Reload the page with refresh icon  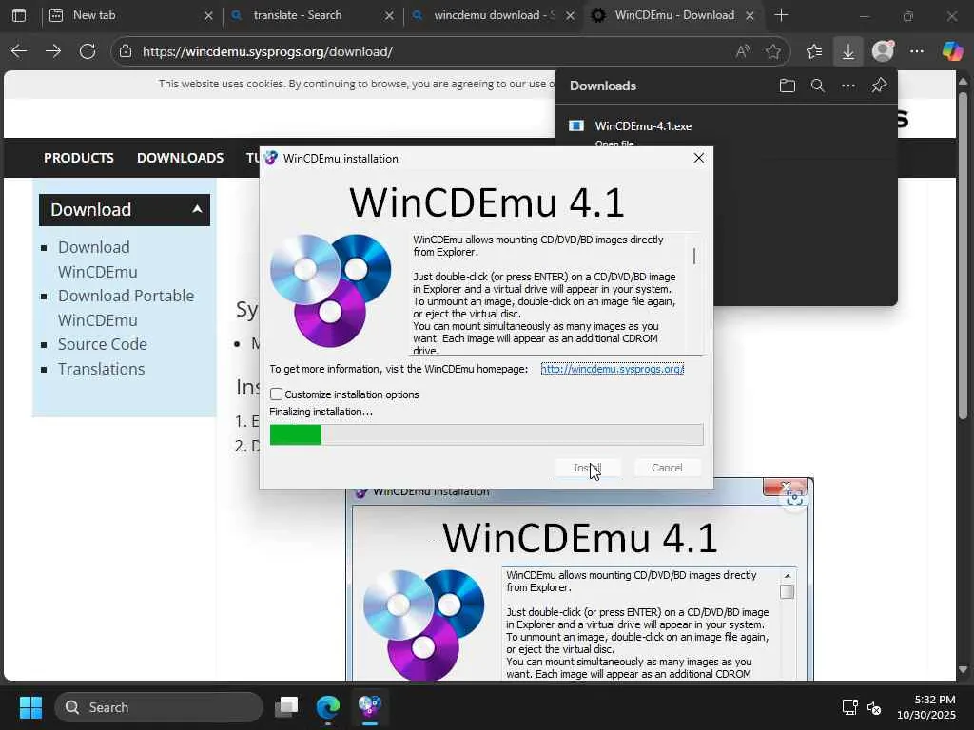pos(88,51)
